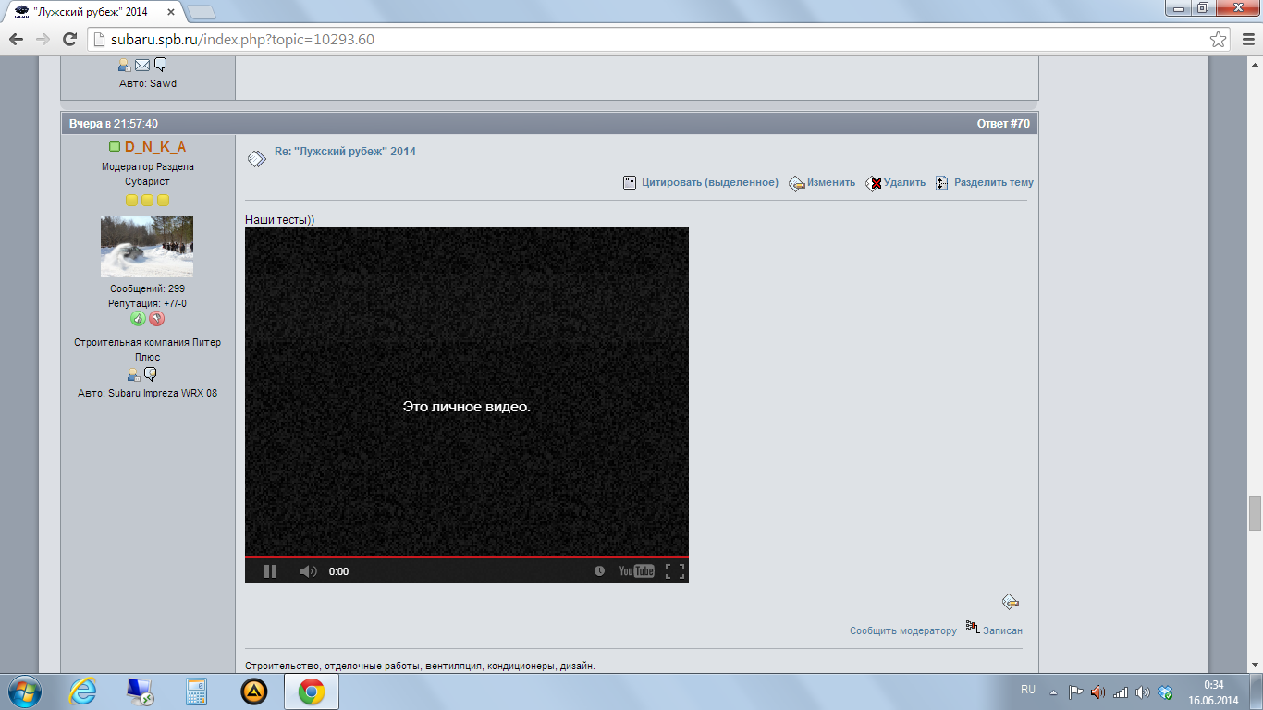
Task: Click Сообщить модератору link
Action: (x=902, y=630)
